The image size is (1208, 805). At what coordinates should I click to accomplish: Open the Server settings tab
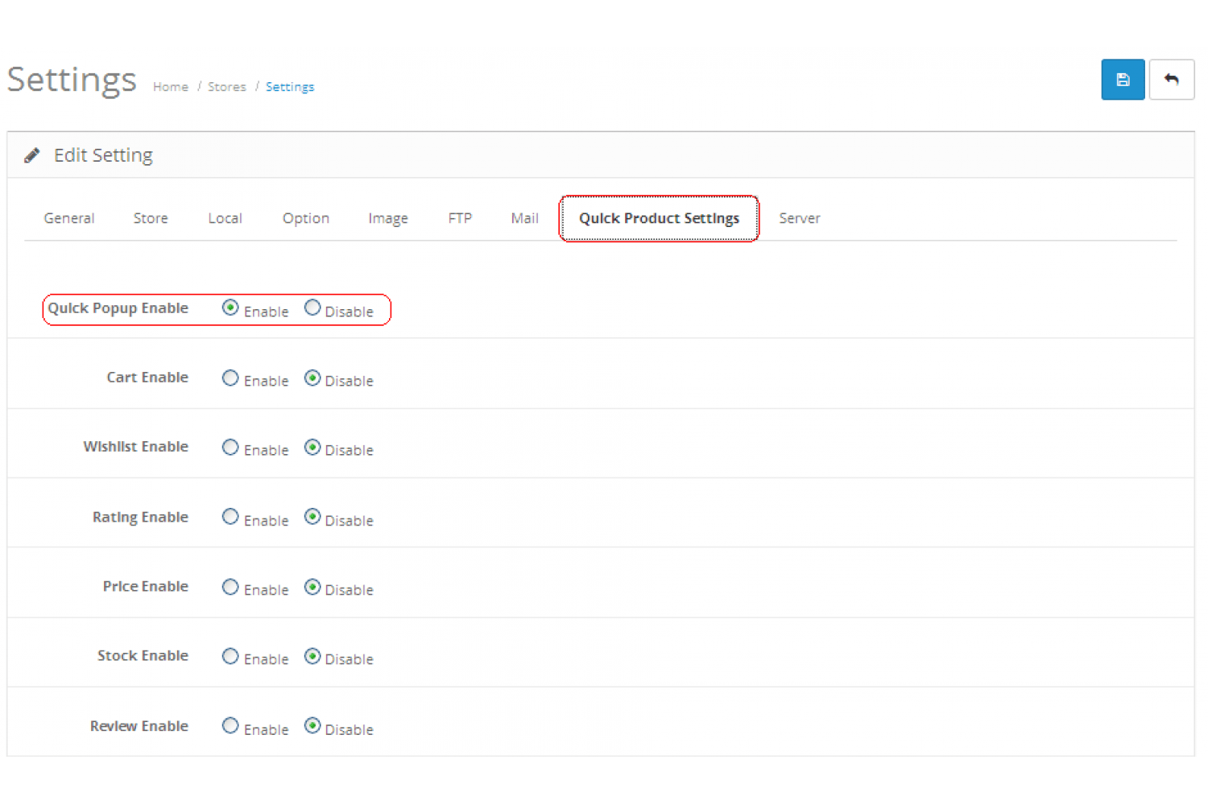(799, 218)
